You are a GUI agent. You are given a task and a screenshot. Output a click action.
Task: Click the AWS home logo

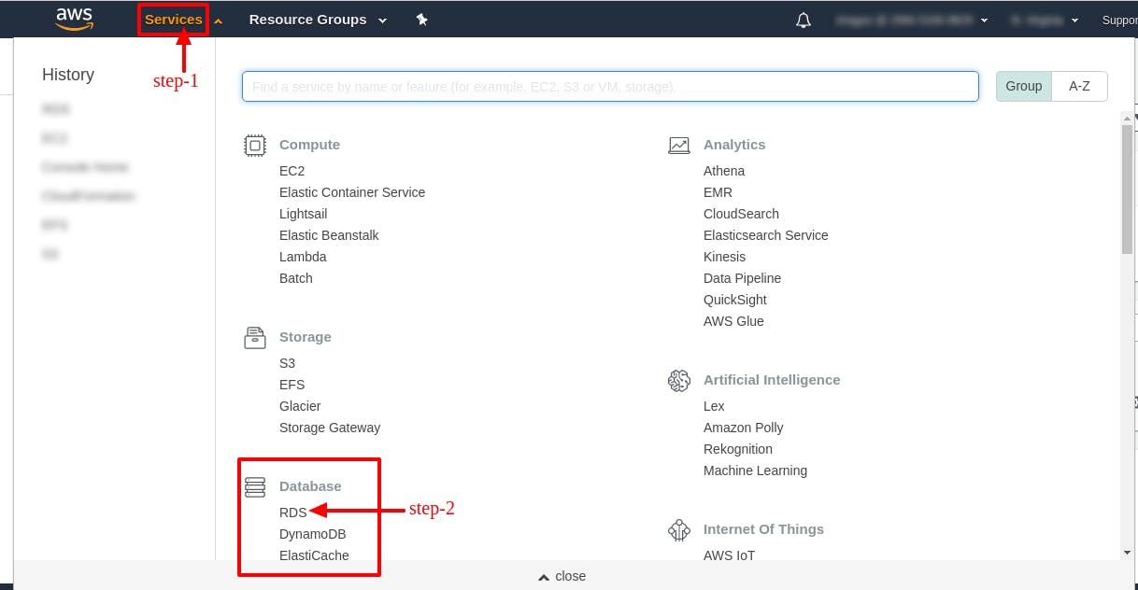click(x=74, y=19)
